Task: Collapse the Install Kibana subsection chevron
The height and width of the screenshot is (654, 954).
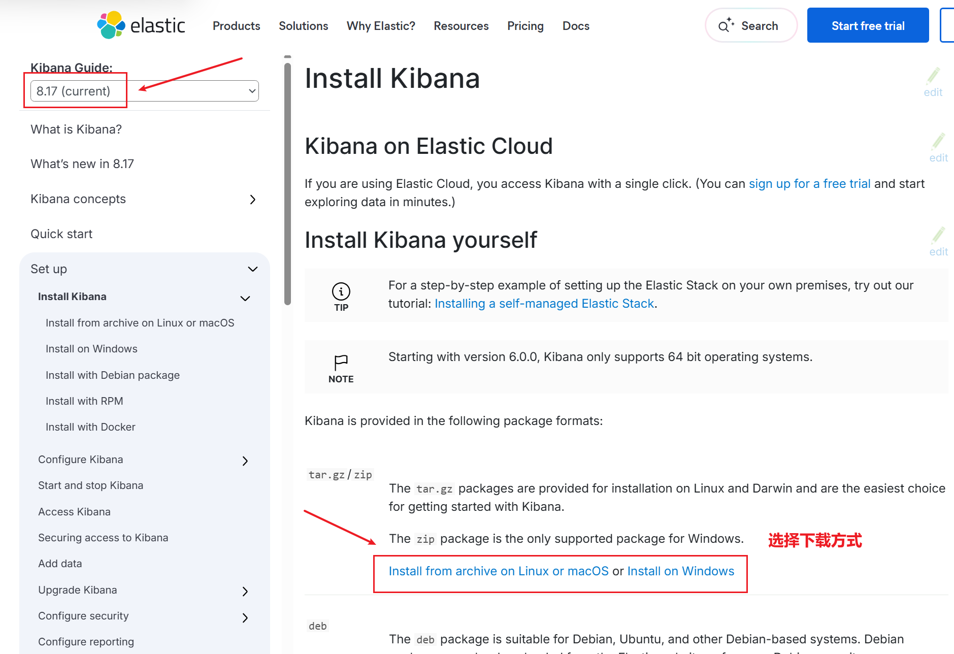Action: pyautogui.click(x=245, y=298)
